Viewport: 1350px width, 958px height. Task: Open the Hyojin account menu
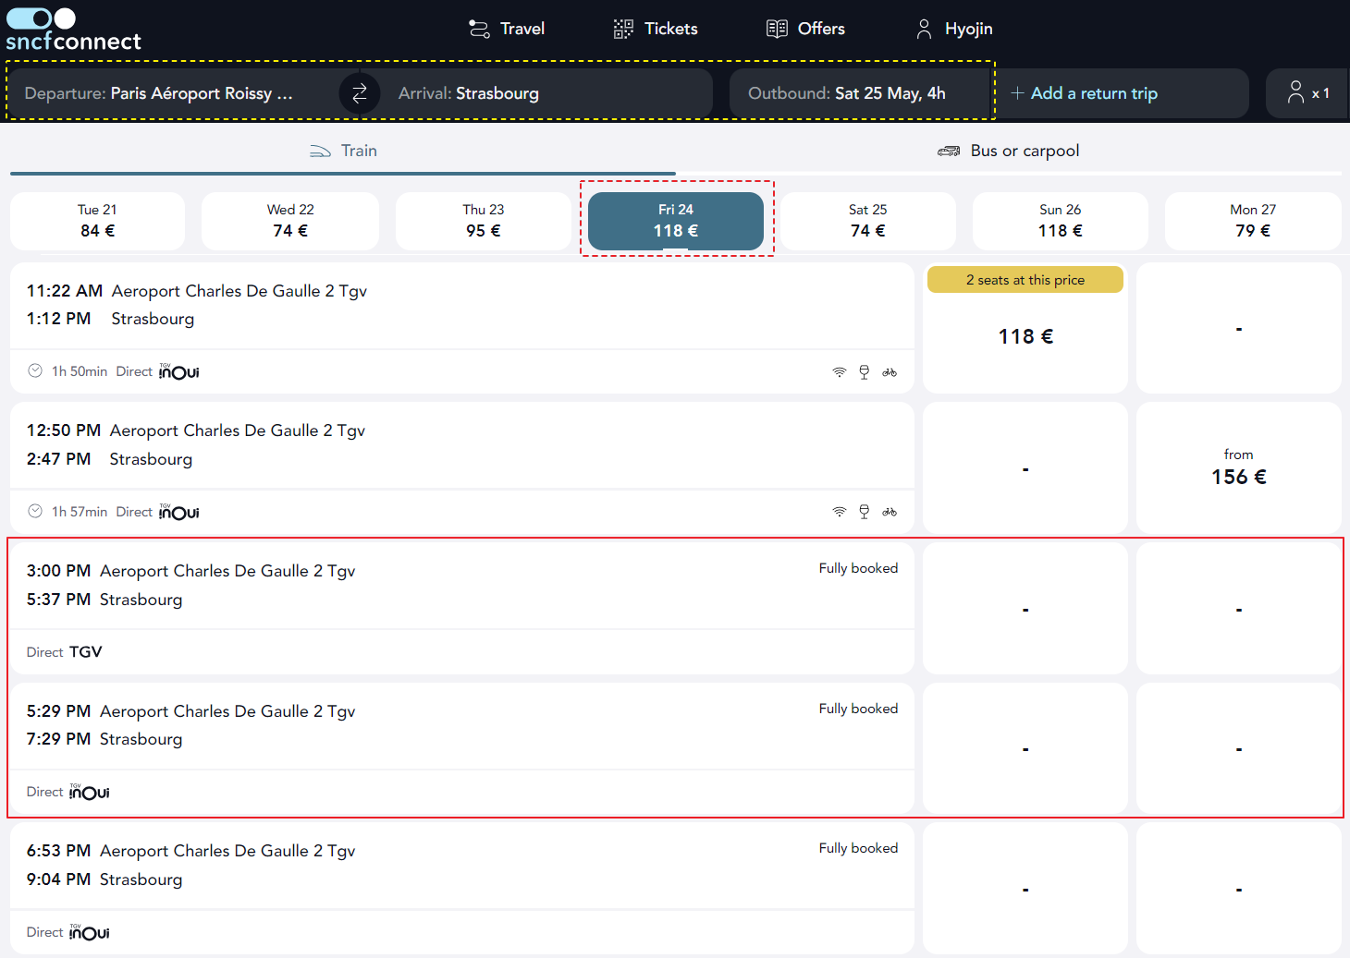point(953,29)
